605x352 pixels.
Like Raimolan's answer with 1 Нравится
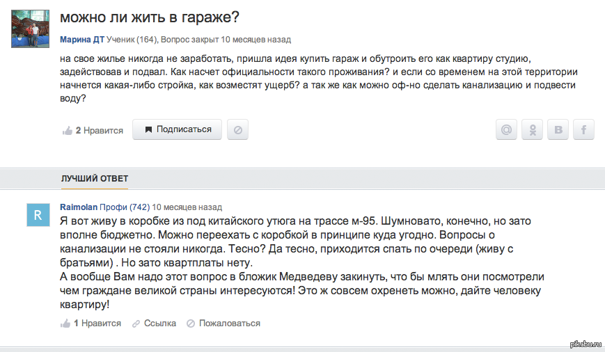(91, 323)
